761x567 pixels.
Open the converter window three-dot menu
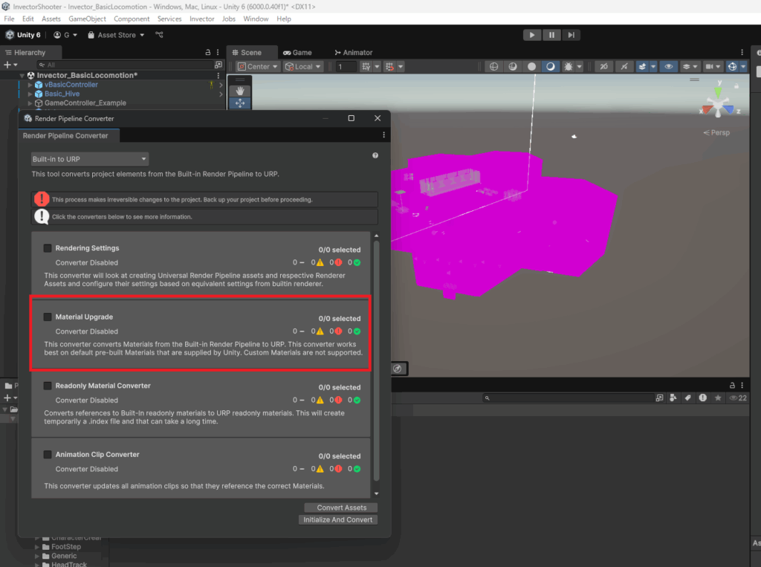pos(383,135)
